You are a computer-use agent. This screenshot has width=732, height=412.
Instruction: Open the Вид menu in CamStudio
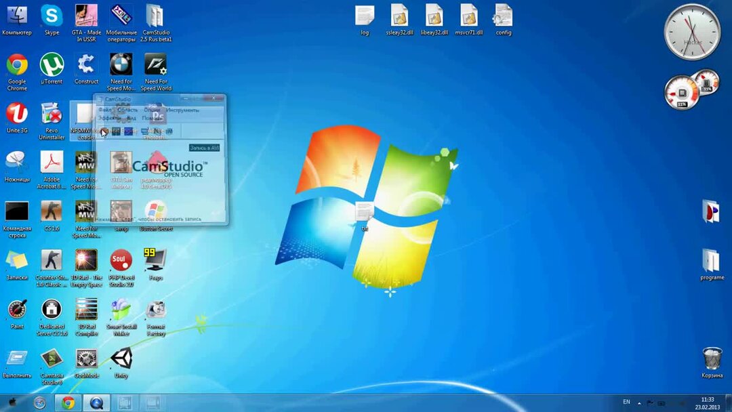click(x=131, y=118)
